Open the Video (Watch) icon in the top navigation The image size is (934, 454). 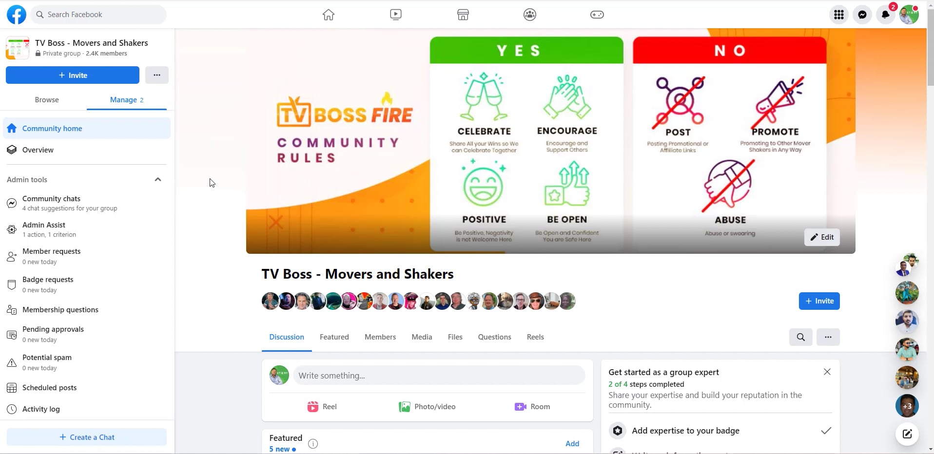(x=396, y=15)
